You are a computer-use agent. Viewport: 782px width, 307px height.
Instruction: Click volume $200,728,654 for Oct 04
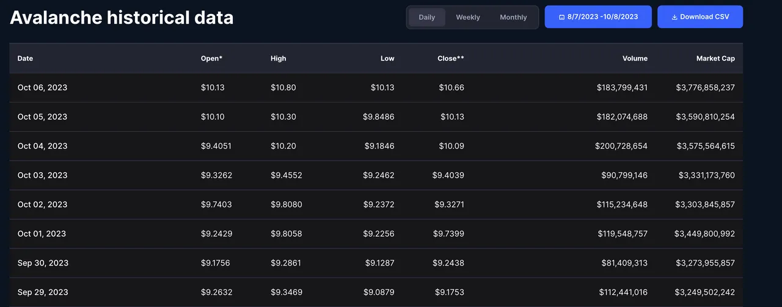click(621, 146)
